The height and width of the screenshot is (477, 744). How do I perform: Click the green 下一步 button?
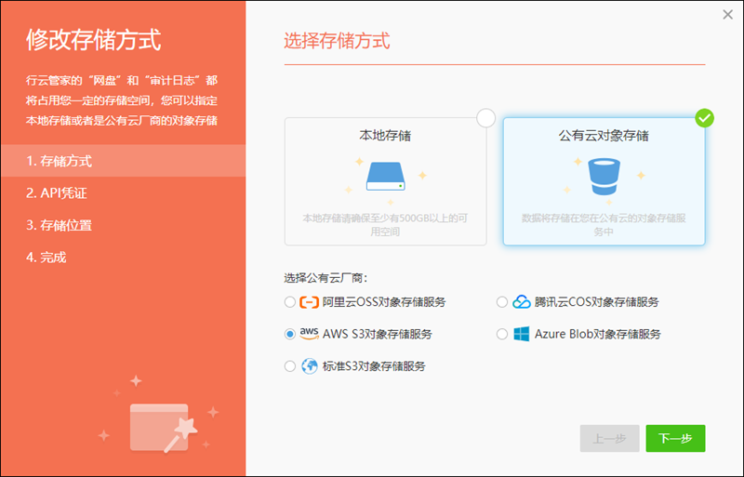pyautogui.click(x=675, y=438)
